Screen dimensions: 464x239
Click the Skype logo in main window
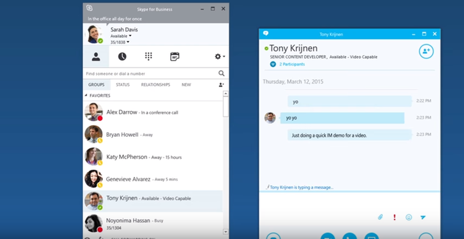(x=89, y=8)
